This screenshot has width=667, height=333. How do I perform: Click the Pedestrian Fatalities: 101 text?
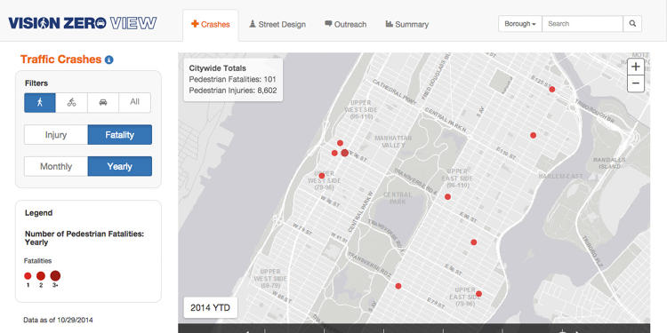[x=232, y=79]
